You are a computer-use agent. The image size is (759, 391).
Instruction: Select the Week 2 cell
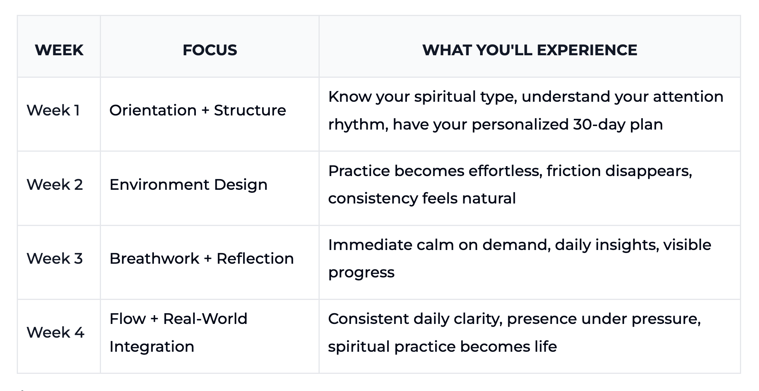[54, 185]
